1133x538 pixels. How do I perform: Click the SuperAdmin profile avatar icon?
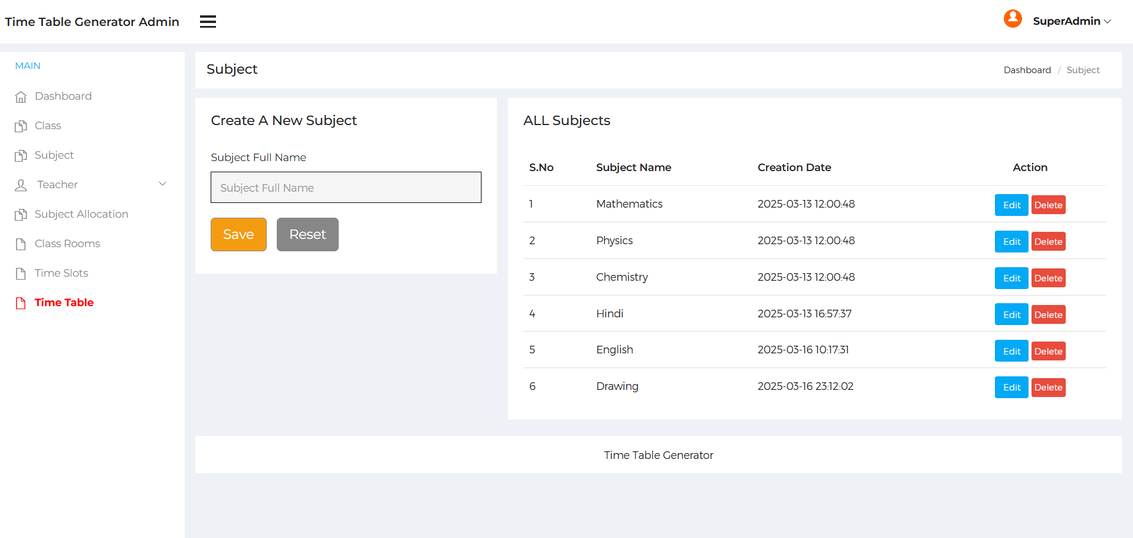1013,18
